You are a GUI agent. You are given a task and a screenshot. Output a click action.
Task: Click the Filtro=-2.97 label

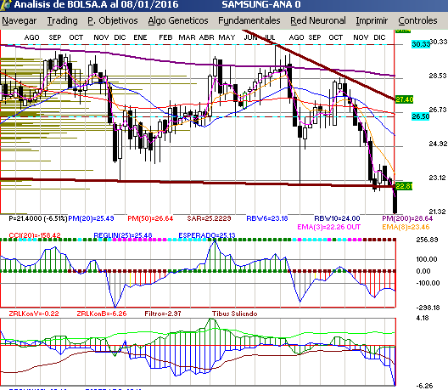[163, 314]
